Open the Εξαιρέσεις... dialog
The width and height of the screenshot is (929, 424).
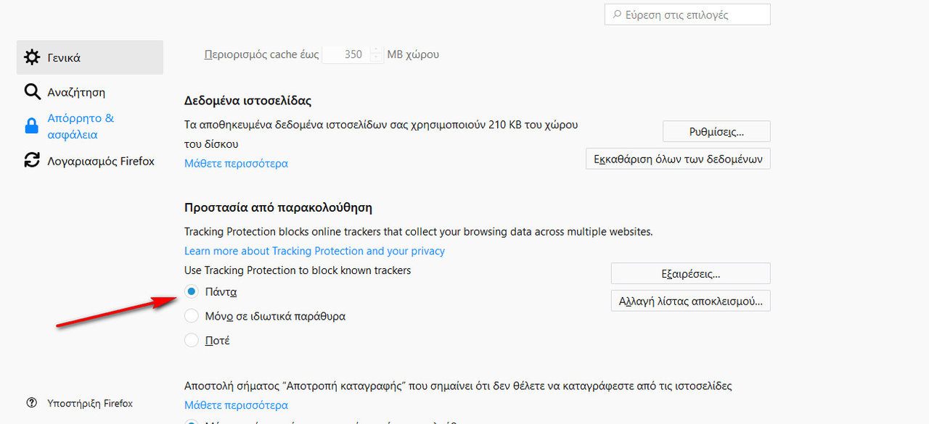coord(690,274)
